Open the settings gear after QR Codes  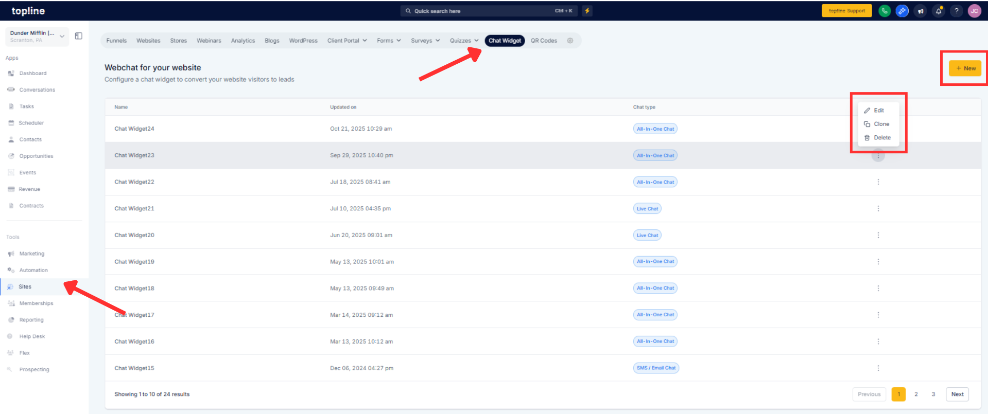coord(570,41)
